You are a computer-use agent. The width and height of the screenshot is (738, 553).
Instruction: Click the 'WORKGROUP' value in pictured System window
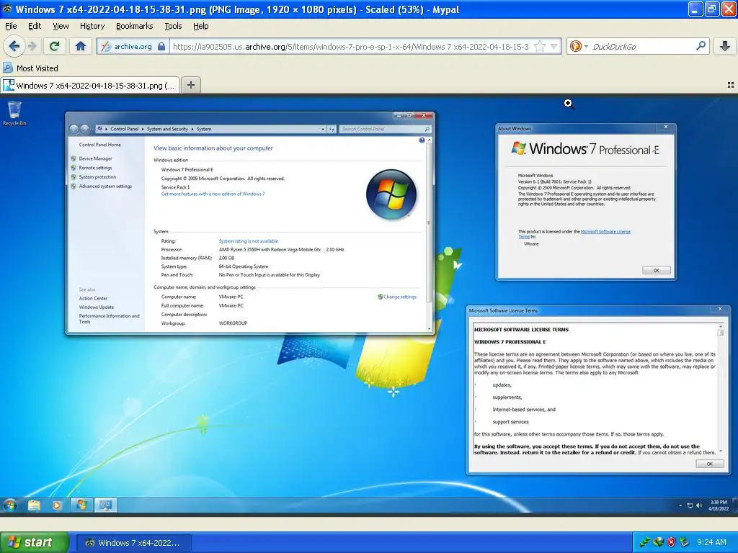point(233,323)
